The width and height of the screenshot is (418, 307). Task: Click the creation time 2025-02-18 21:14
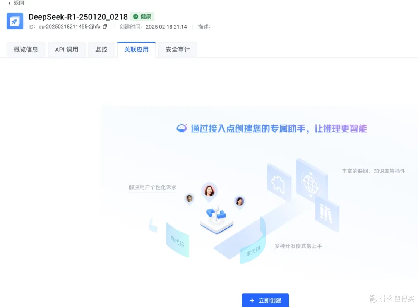166,27
